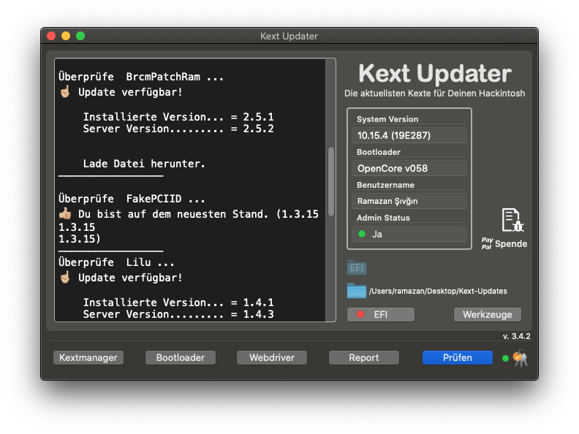
Task: Click the green zoom window button
Action: (80, 36)
